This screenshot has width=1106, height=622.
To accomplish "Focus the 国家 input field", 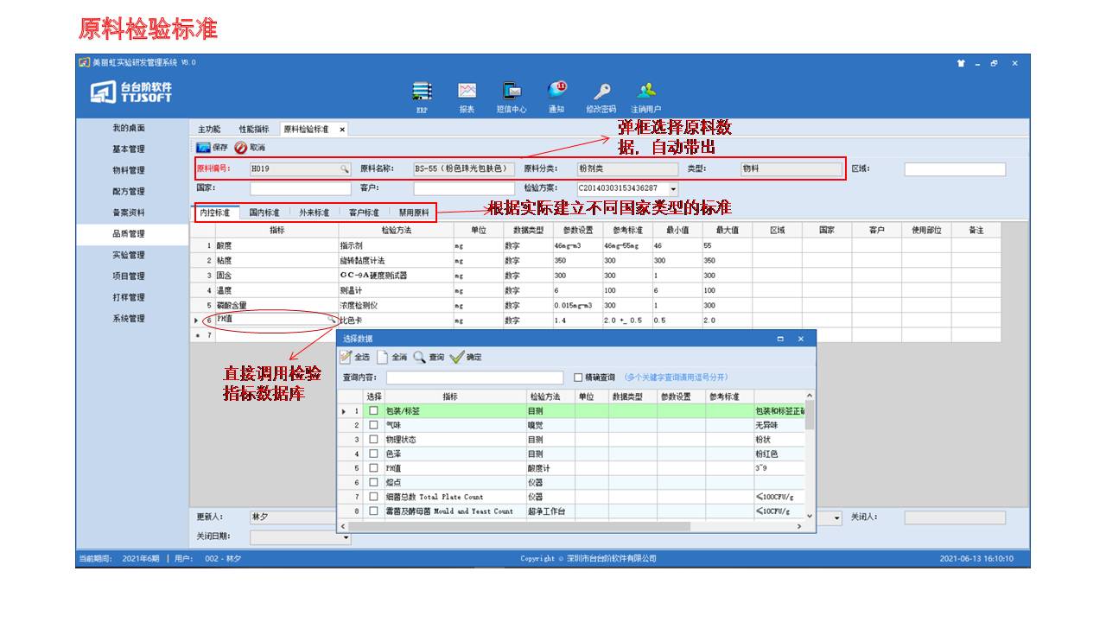I will (x=301, y=188).
